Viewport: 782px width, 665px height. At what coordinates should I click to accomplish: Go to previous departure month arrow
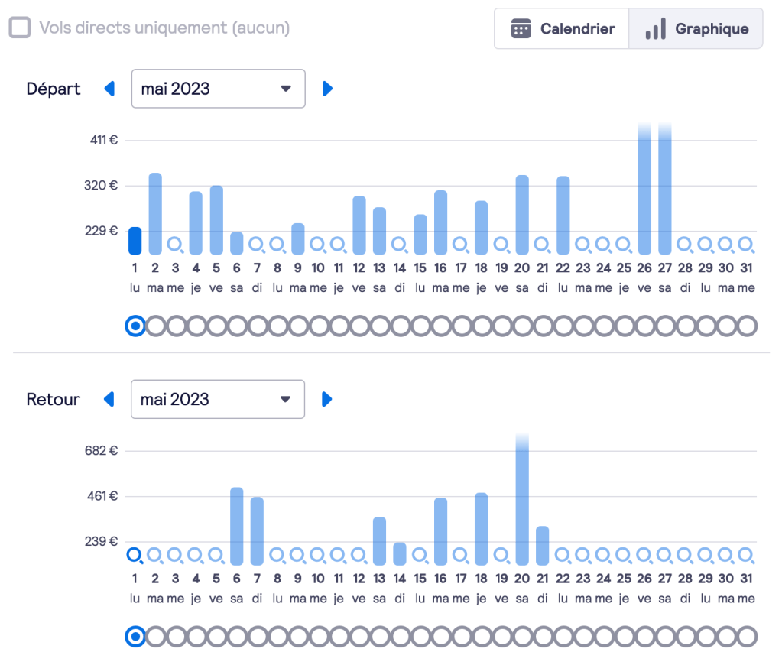pos(109,89)
